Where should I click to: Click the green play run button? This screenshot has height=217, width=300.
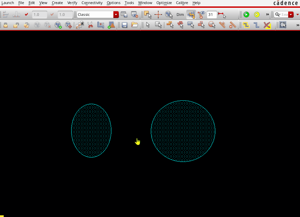(x=246, y=15)
